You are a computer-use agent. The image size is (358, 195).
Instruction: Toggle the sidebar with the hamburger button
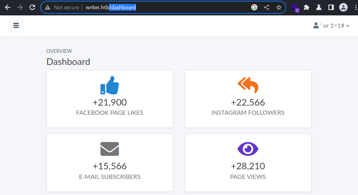(x=16, y=26)
